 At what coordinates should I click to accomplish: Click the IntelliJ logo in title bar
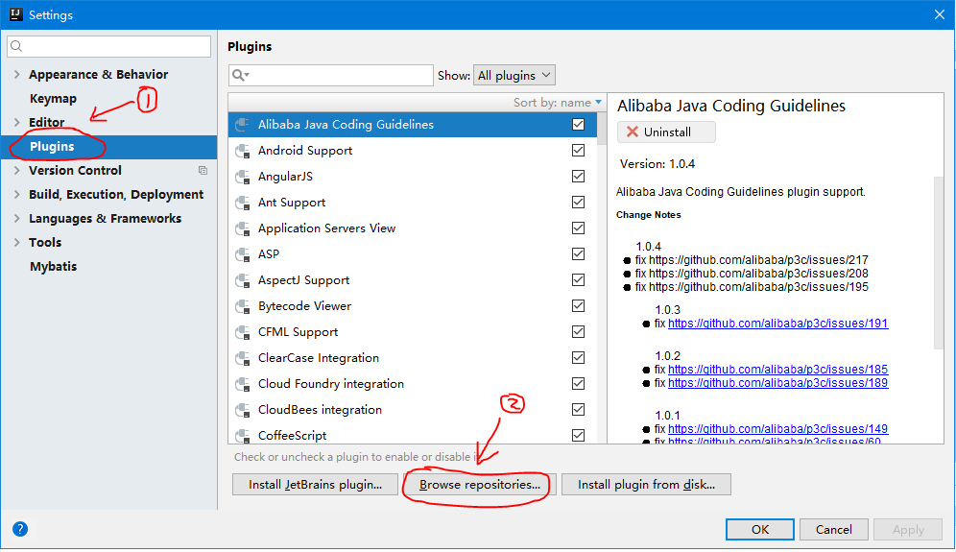point(16,14)
